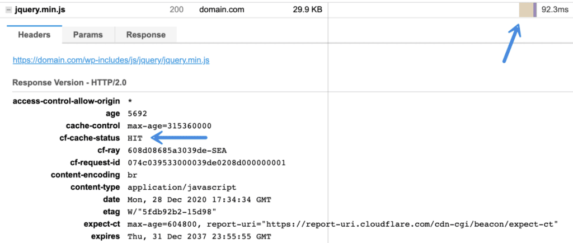The height and width of the screenshot is (243, 573).
Task: Select the cache-control max-age value
Action: click(x=170, y=126)
